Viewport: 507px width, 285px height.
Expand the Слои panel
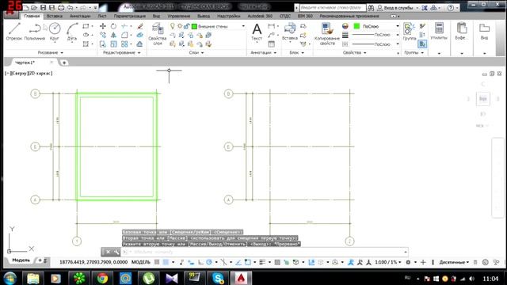(196, 53)
